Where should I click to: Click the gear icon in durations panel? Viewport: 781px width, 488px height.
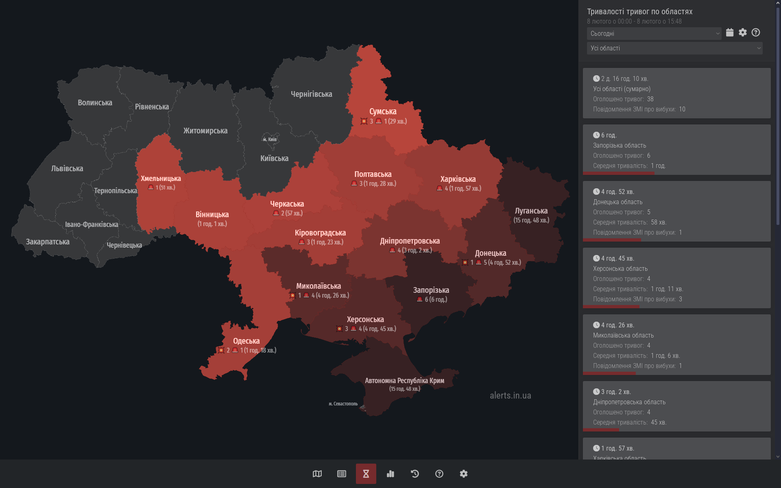pyautogui.click(x=743, y=33)
